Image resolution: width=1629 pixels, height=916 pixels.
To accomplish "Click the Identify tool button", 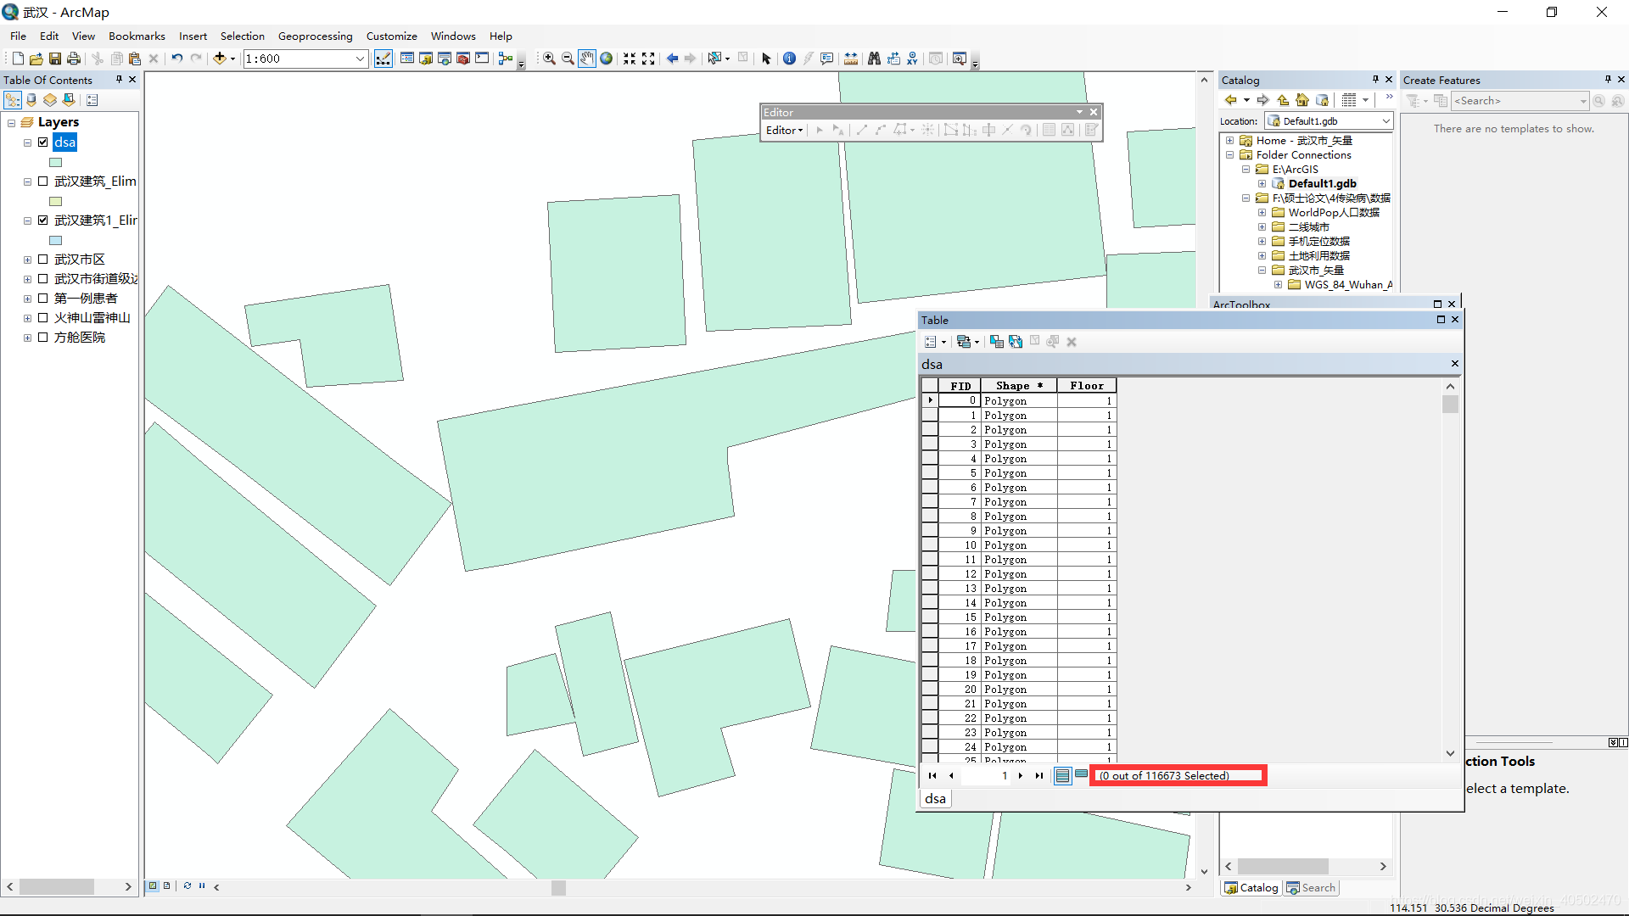I will click(789, 59).
